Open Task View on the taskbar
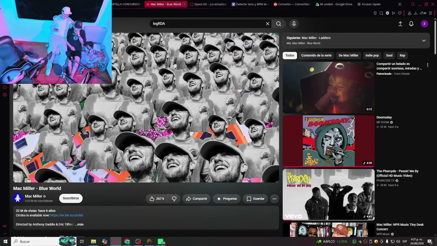The height and width of the screenshot is (246, 437). coord(82,242)
